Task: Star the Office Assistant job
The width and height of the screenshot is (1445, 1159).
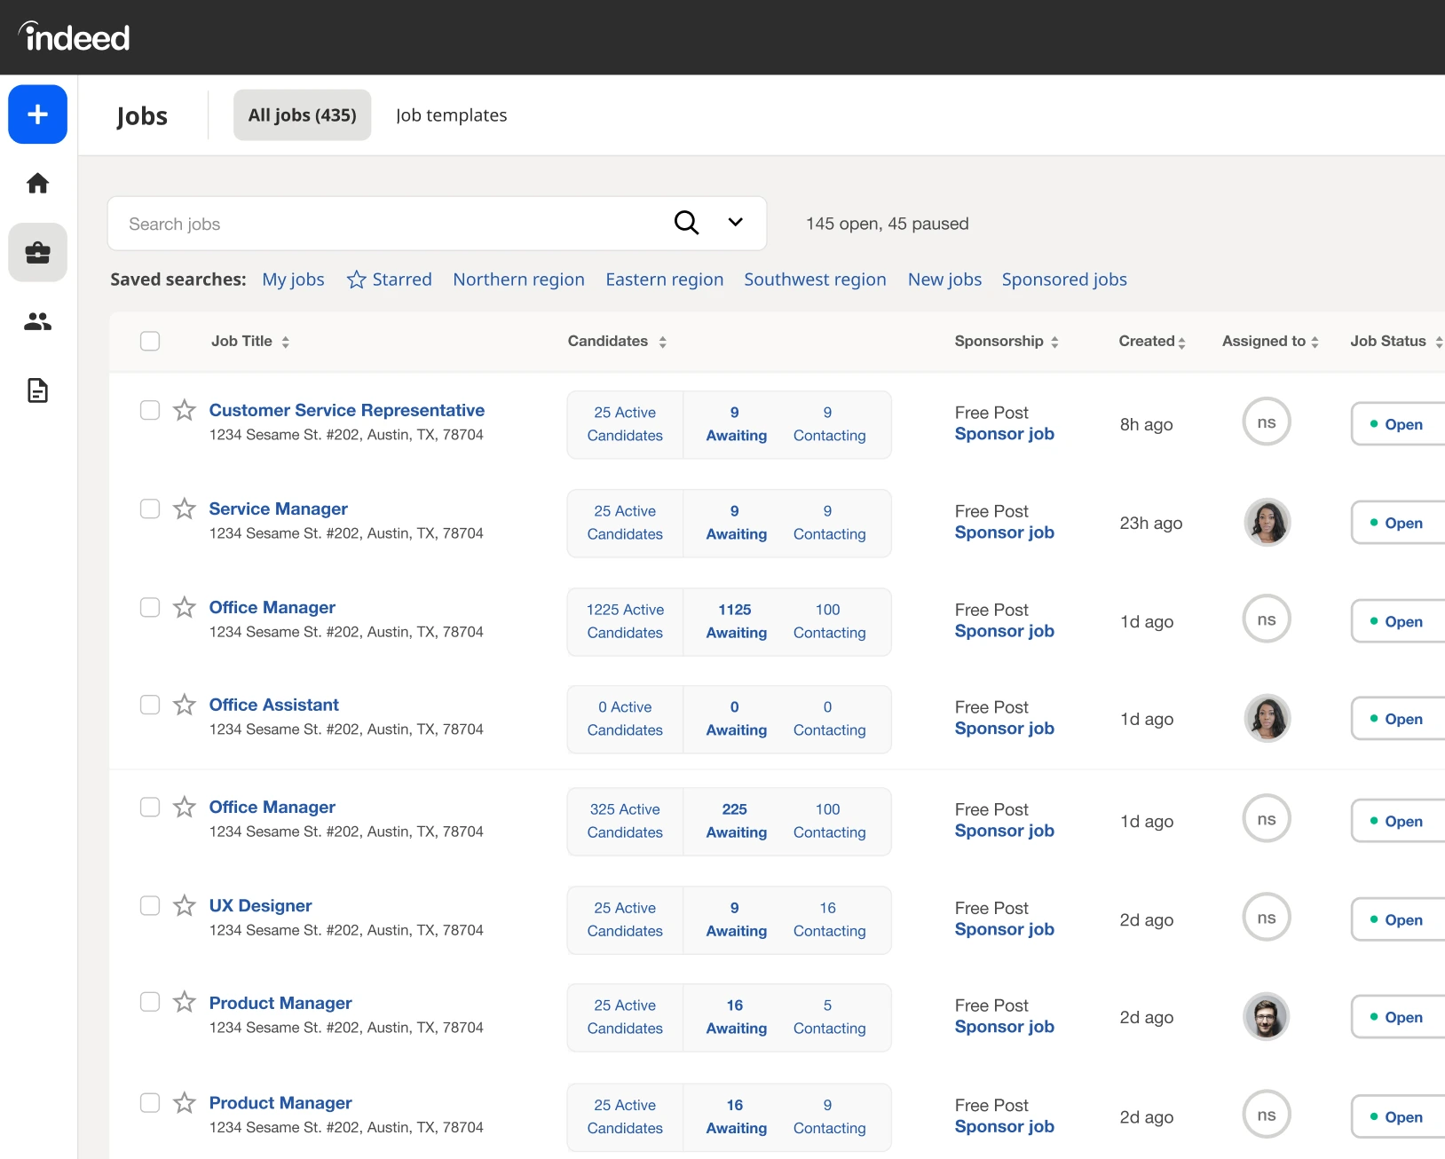Action: click(185, 705)
